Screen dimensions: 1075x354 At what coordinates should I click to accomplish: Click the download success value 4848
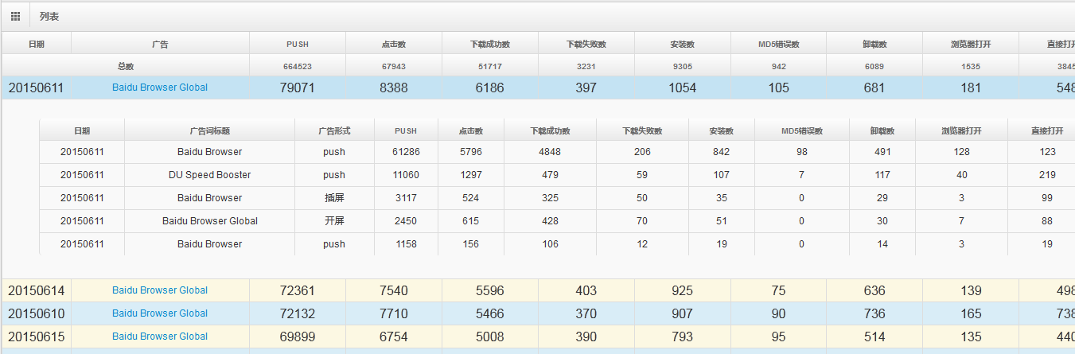coord(551,152)
